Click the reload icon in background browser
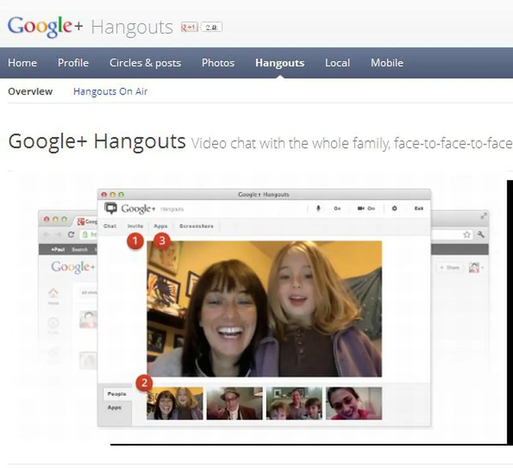This screenshot has width=513, height=468. click(71, 234)
